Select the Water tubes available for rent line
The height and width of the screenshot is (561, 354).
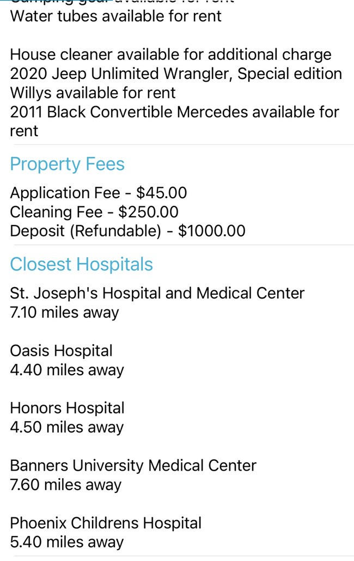tap(116, 16)
